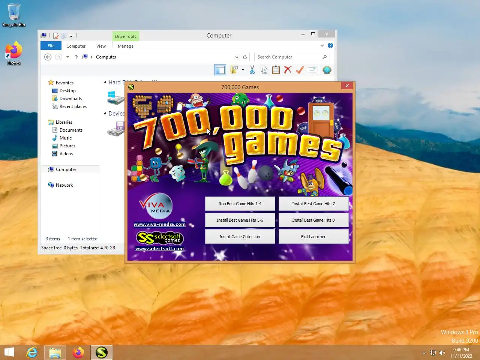This screenshot has height=360, width=480.
Task: Open Documents library
Action: [71, 130]
